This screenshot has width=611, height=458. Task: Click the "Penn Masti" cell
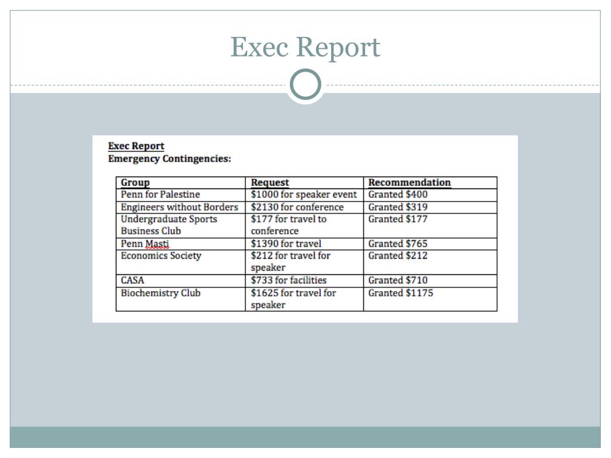(x=181, y=244)
